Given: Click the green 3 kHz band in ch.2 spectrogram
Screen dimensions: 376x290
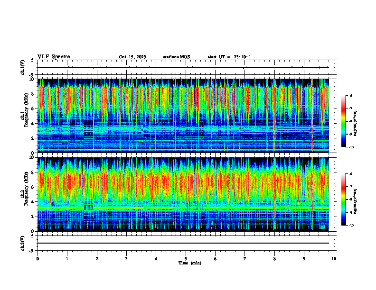Looking at the screenshot, I should pos(183,208).
